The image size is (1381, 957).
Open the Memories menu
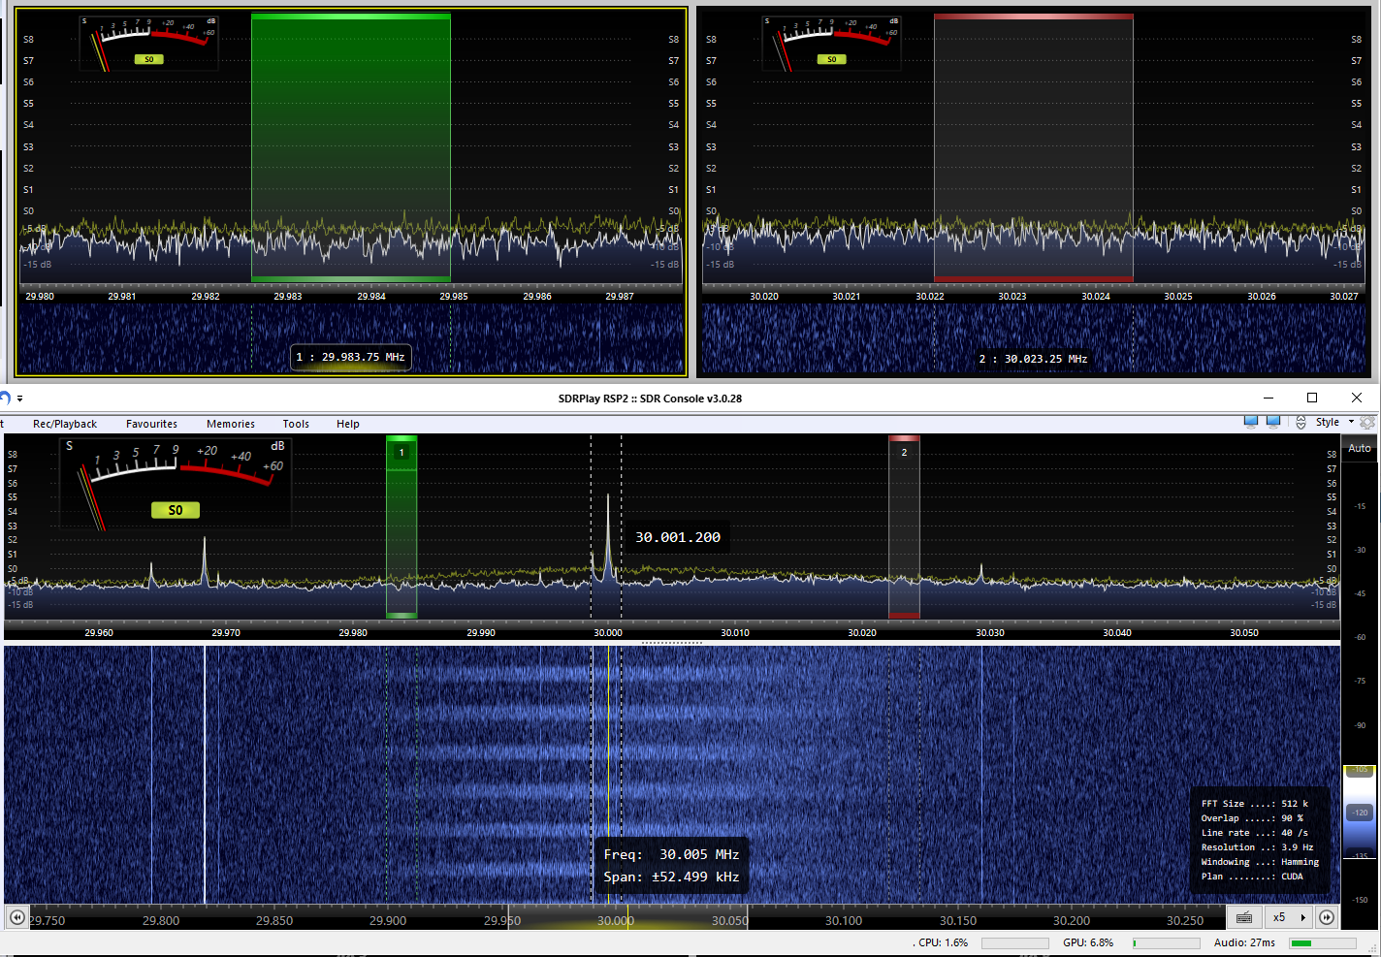pos(231,424)
